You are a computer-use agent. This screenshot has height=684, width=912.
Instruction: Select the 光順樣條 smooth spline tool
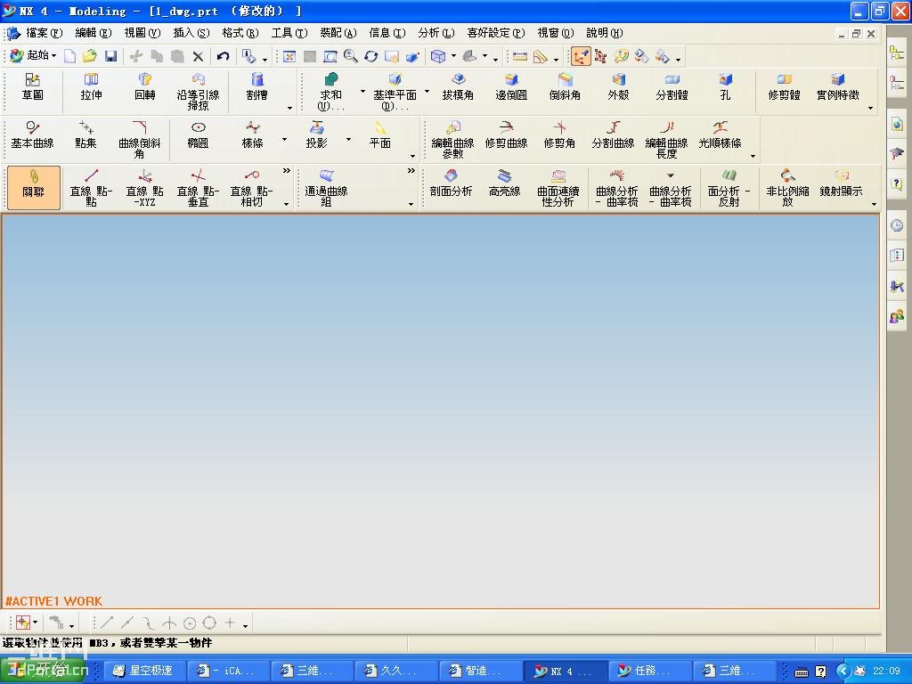[x=720, y=135]
